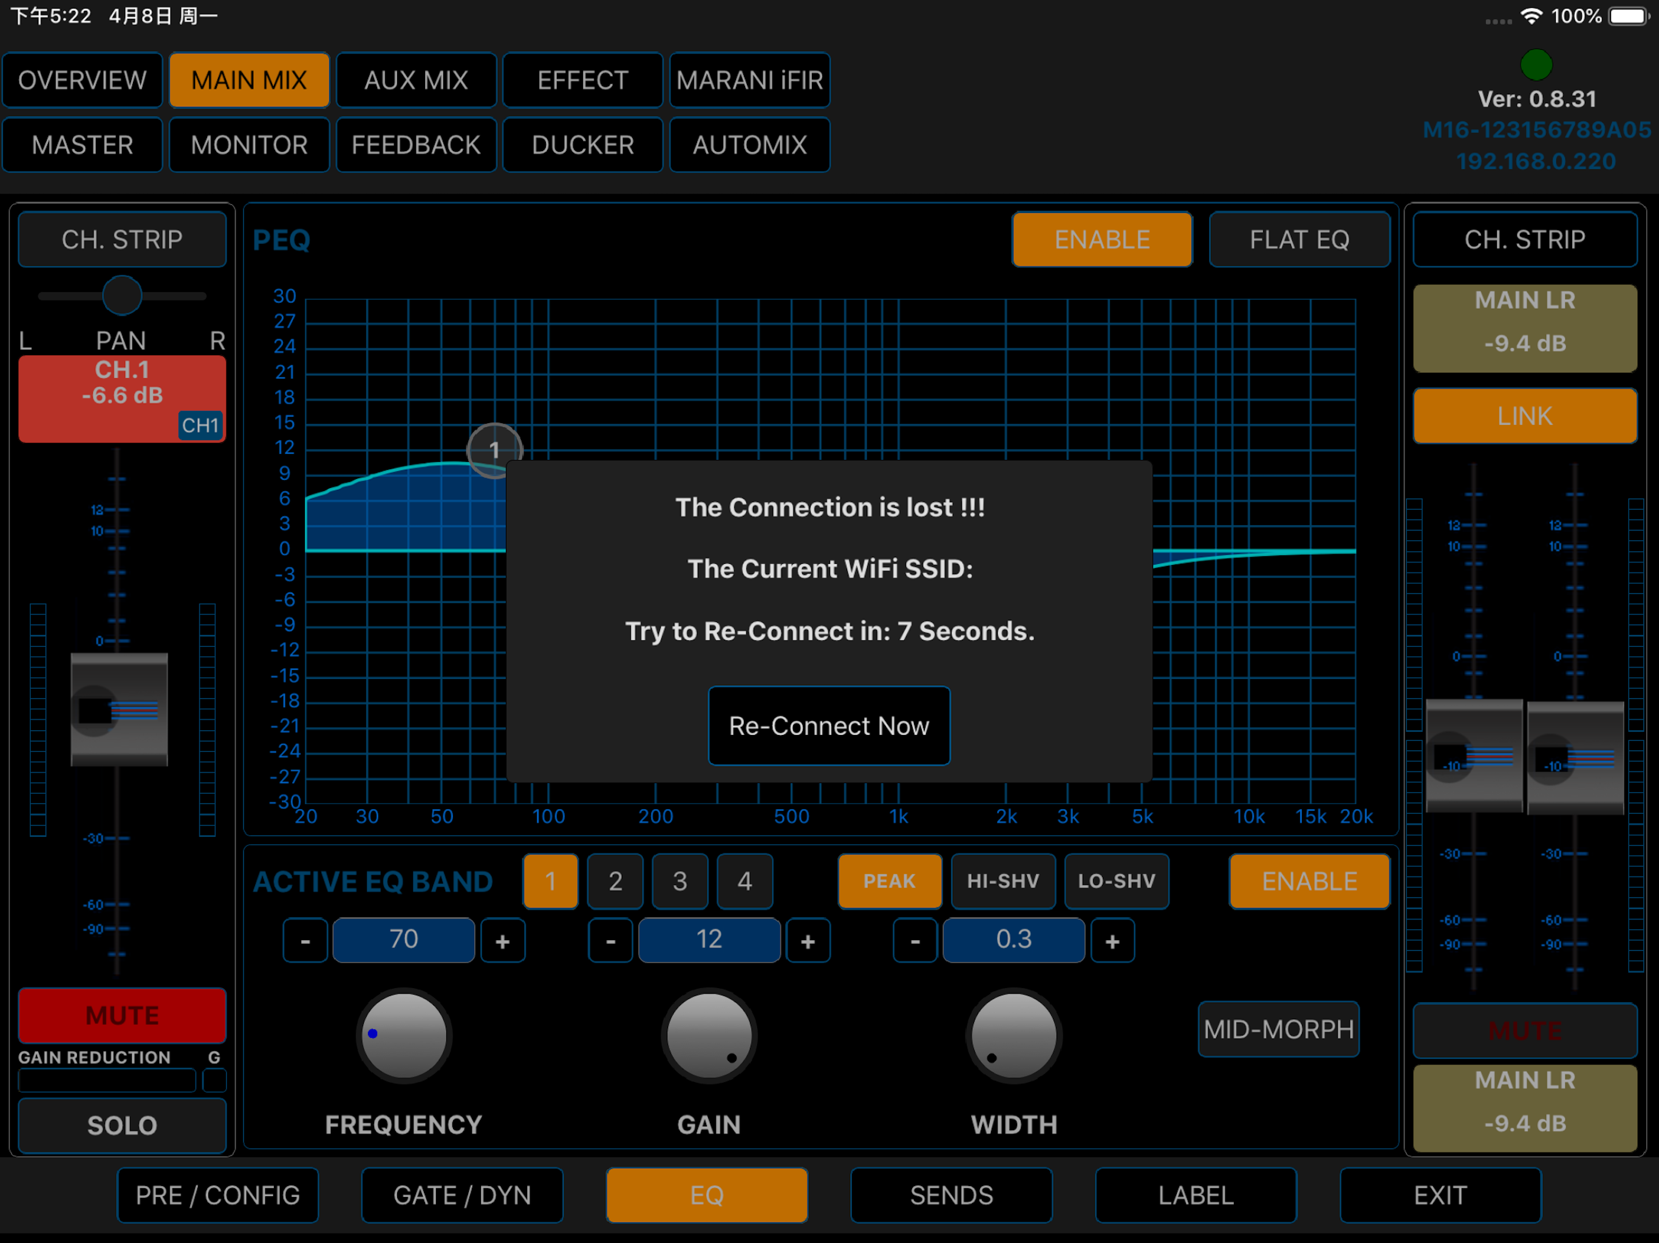This screenshot has height=1243, width=1659.
Task: Click the PAN slider handle
Action: click(122, 296)
